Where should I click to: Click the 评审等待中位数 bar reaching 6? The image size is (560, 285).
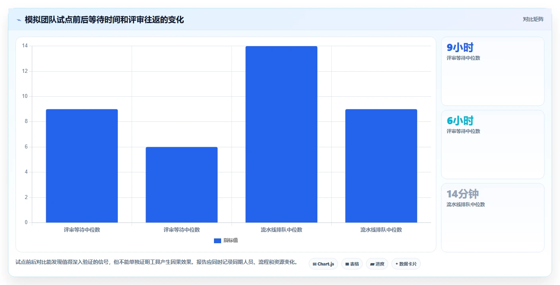182,185
